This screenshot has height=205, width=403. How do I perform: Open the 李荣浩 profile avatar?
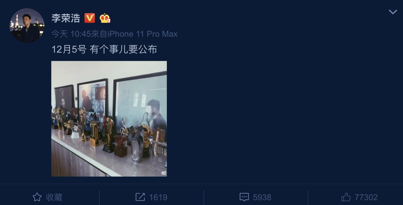coord(27,26)
